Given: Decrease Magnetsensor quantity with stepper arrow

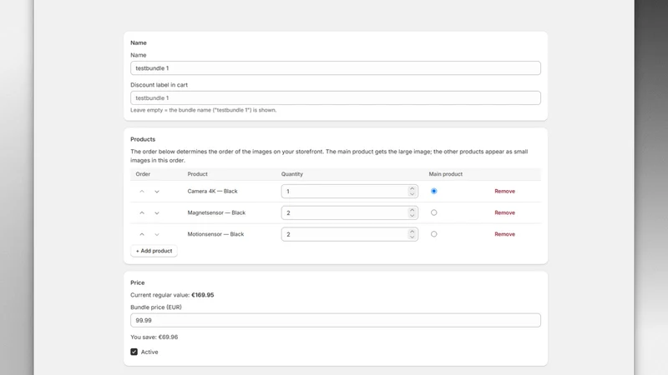Looking at the screenshot, I should coord(412,216).
